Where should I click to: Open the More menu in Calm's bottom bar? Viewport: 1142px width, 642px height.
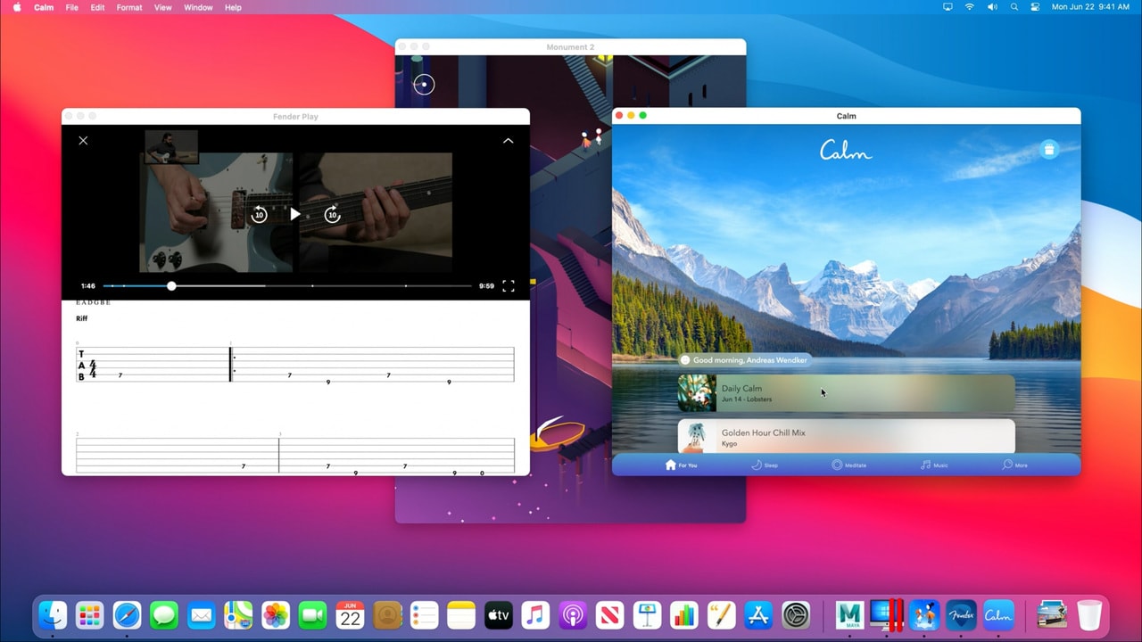(1014, 465)
